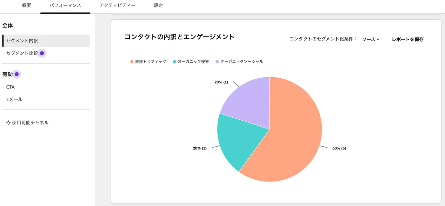Image resolution: width=445 pixels, height=206 pixels.
Task: Toggle the オーガニックソーシャル legend entry
Action: (239, 62)
